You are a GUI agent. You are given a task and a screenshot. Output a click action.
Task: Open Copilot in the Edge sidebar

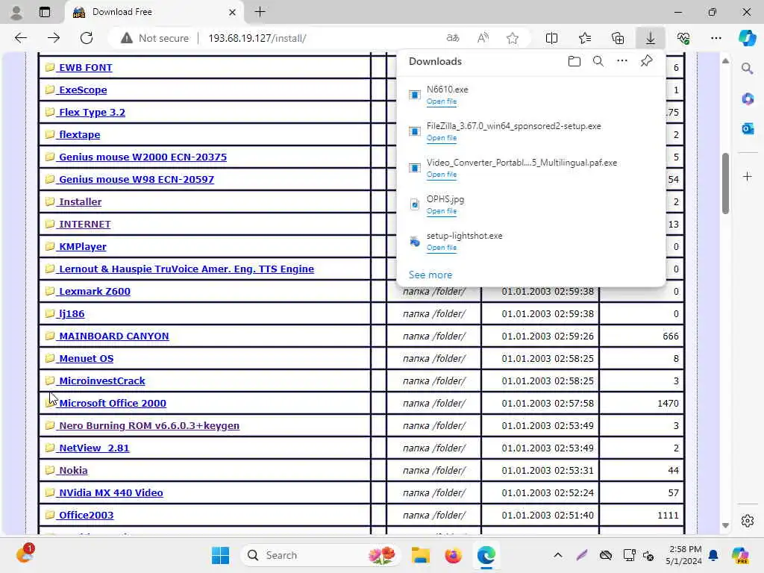(747, 38)
